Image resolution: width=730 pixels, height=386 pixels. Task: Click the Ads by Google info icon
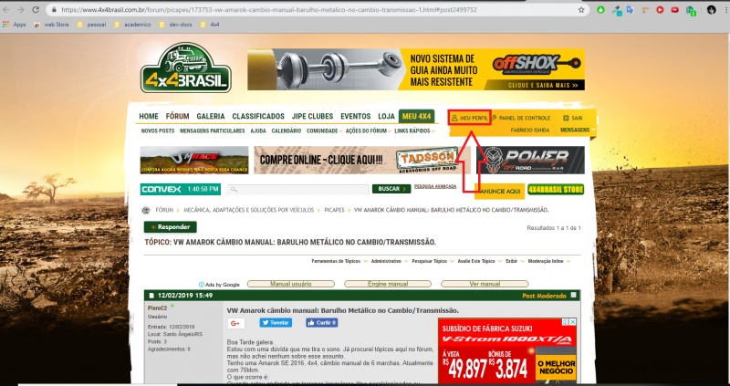202,285
